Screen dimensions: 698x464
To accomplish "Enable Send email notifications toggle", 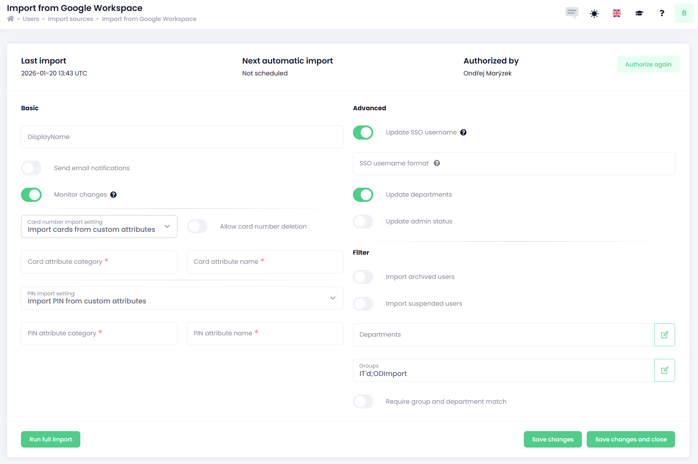I will 31,168.
